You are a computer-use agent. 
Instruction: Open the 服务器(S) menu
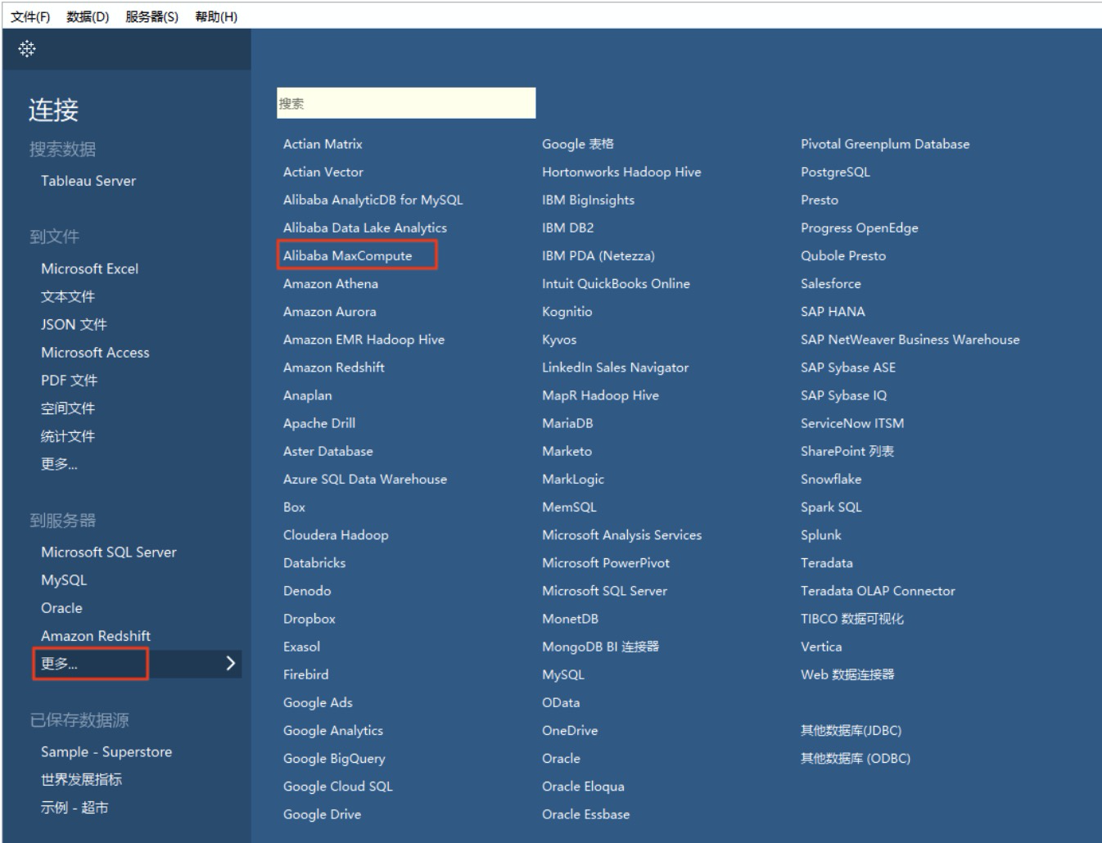[x=151, y=16]
